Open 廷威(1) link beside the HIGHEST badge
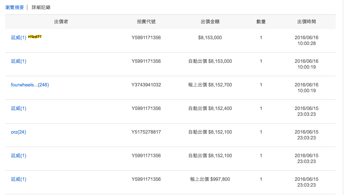 point(19,38)
